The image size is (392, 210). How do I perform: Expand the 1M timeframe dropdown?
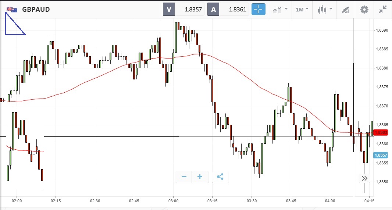[x=302, y=9]
